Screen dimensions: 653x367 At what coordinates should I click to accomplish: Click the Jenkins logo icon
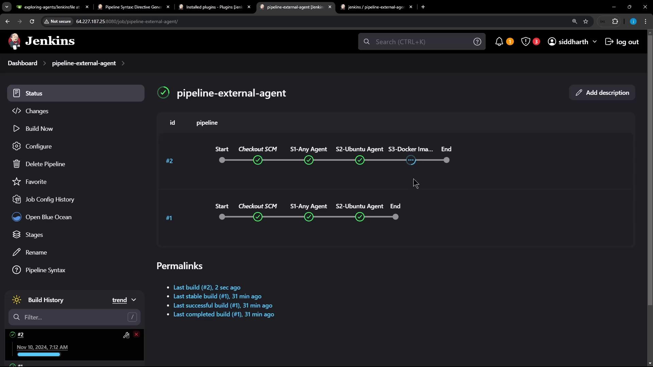tap(14, 41)
